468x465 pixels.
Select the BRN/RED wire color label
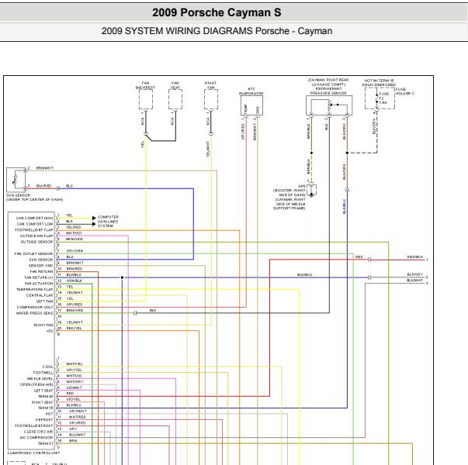coord(74,269)
